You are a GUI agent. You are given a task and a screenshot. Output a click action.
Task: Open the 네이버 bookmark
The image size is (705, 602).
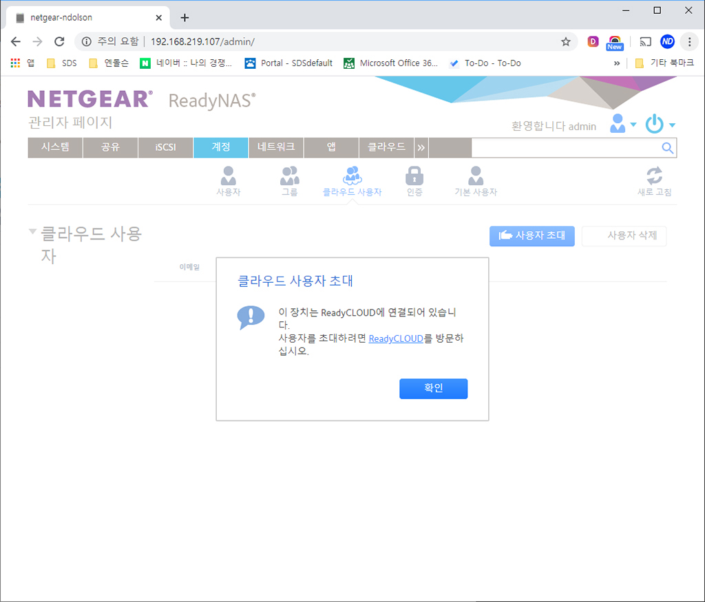point(186,63)
